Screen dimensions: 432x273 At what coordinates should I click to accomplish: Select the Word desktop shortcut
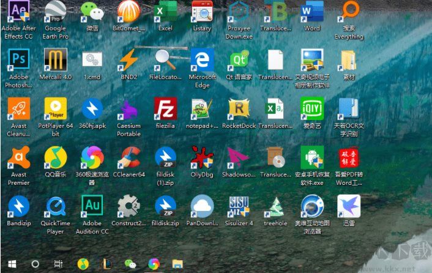click(x=311, y=12)
